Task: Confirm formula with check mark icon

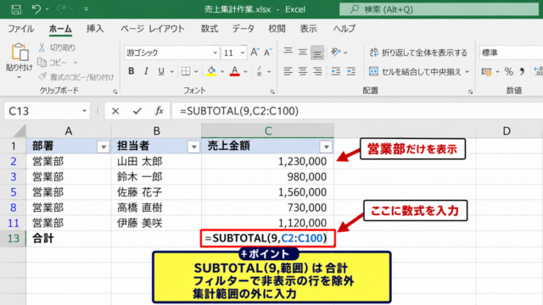Action: 137,111
